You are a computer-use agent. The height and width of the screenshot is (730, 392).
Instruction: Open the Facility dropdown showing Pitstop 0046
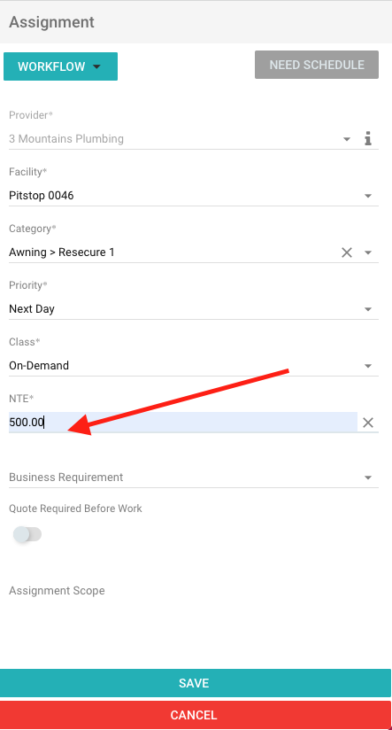point(194,196)
